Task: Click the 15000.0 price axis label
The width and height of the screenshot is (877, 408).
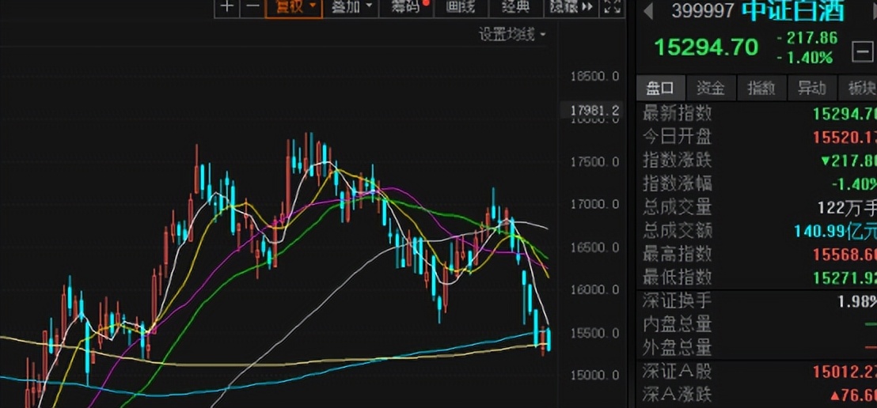Action: [595, 375]
